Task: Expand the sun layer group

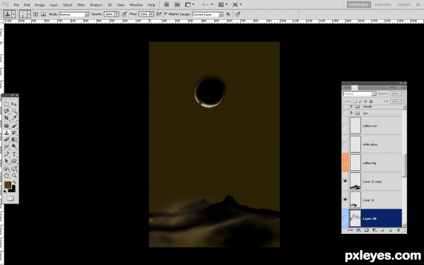Action: (x=351, y=113)
